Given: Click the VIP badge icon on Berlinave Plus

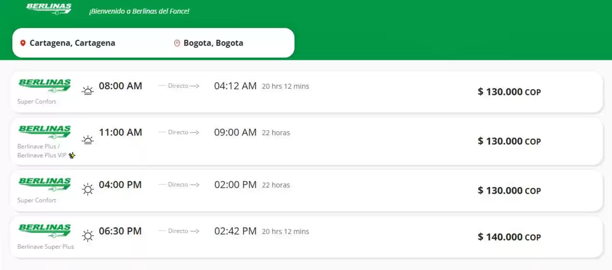Looking at the screenshot, I should click(72, 155).
